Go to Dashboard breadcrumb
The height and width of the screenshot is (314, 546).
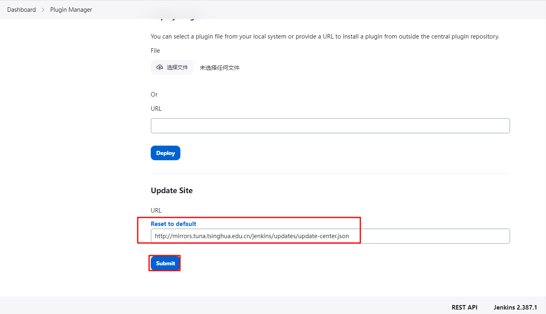(22, 10)
